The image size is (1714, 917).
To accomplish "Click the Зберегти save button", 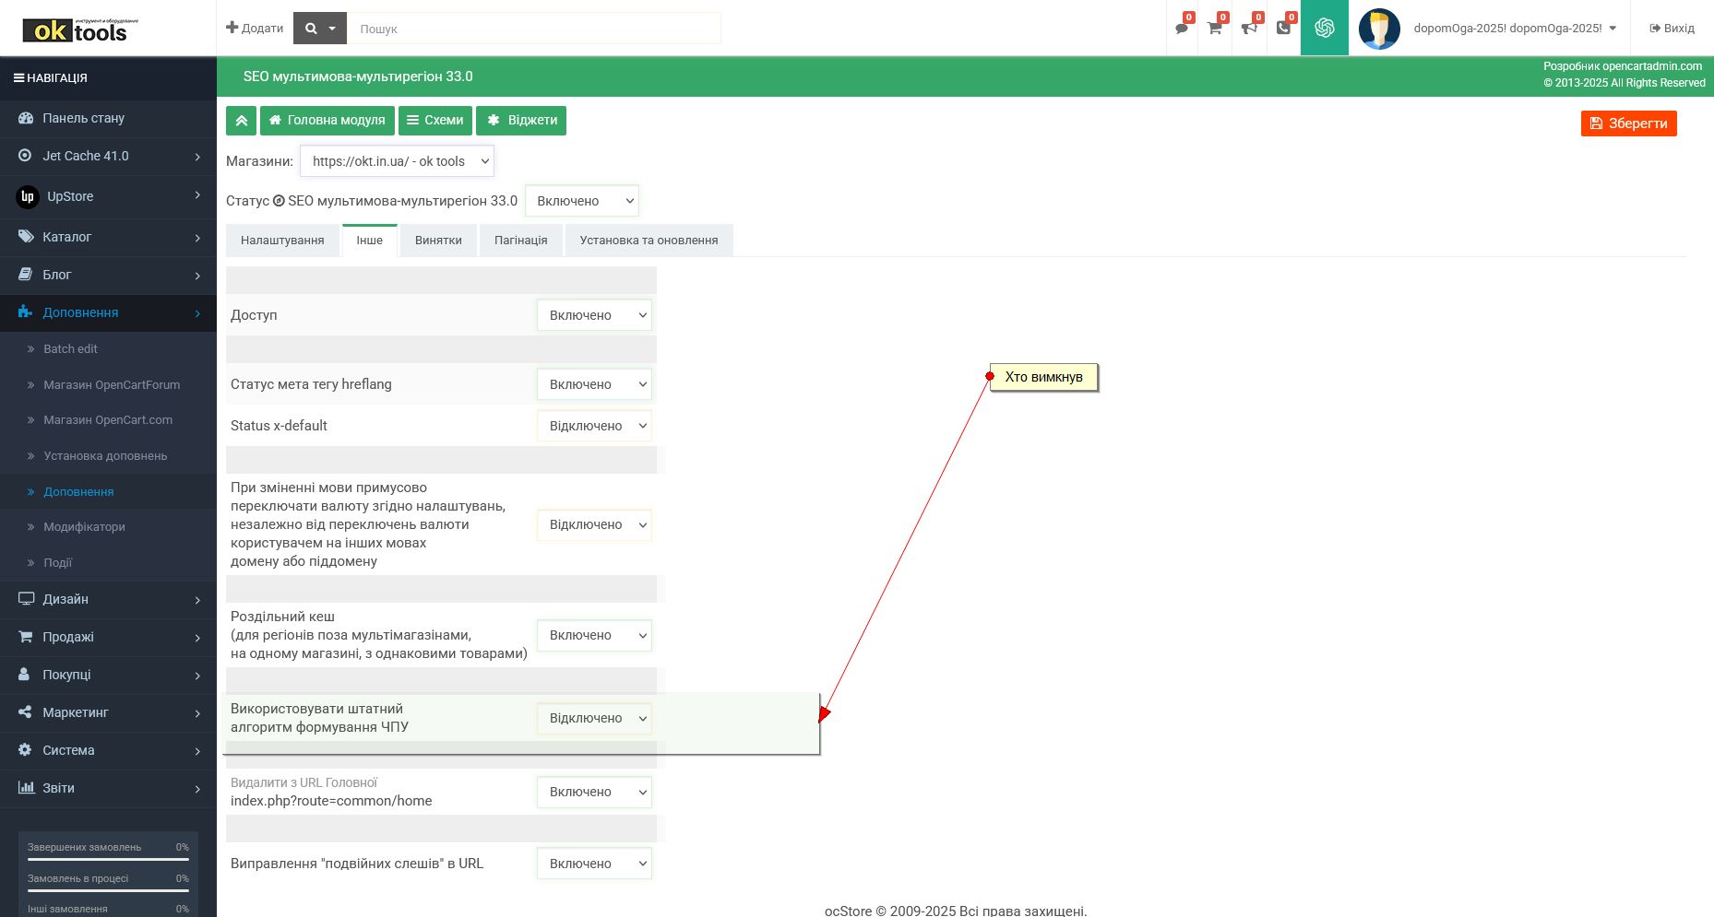I will [1628, 123].
